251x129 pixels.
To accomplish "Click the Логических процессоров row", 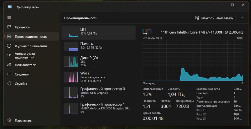I will [x=219, y=101].
